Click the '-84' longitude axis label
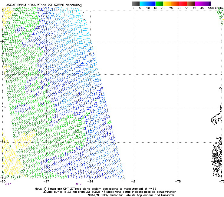224x197 pixels. pyautogui.click(x=90, y=182)
